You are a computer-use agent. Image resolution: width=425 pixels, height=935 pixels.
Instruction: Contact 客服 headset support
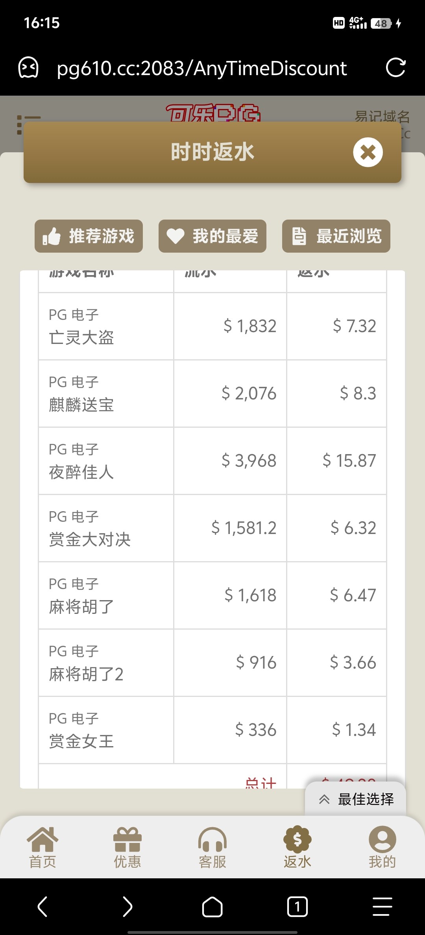coord(213,848)
